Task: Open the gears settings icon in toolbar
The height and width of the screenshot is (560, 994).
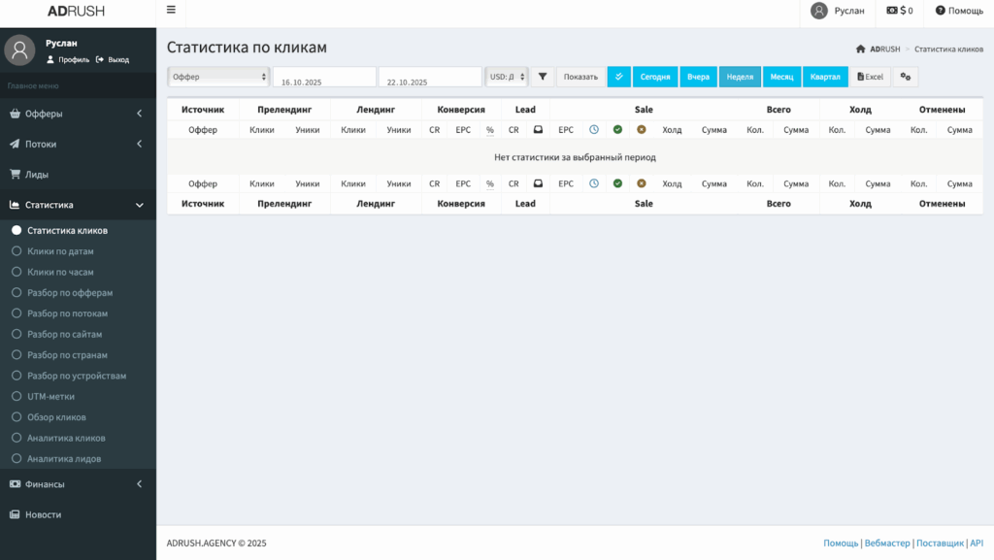Action: pos(906,77)
